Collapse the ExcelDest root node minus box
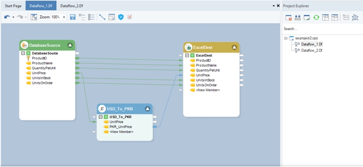The width and height of the screenshot is (363, 167). [x=187, y=56]
